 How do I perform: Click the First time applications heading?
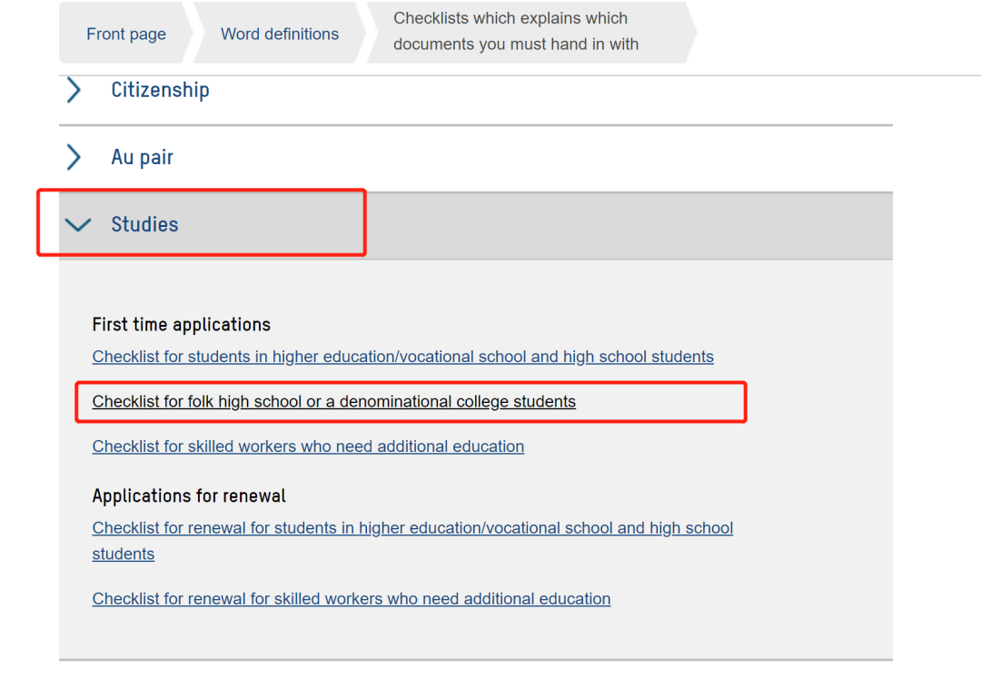pyautogui.click(x=182, y=325)
